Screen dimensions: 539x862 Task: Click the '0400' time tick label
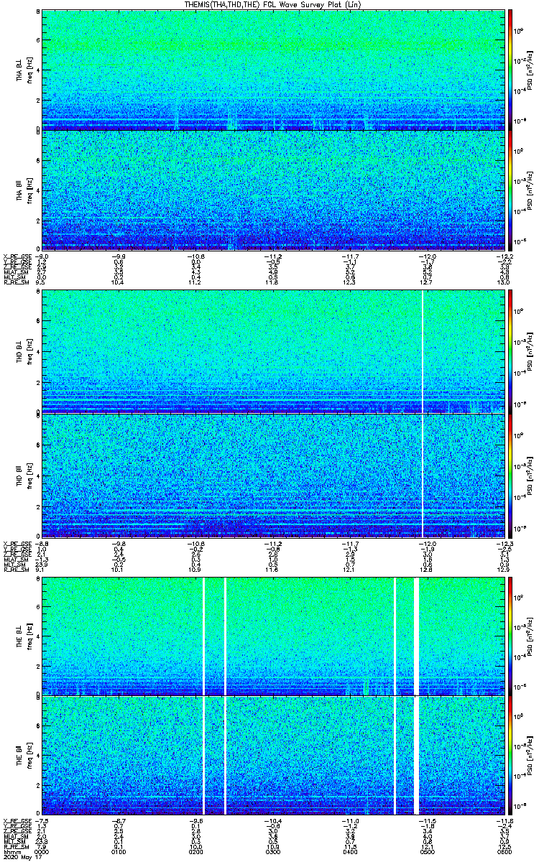tap(349, 851)
